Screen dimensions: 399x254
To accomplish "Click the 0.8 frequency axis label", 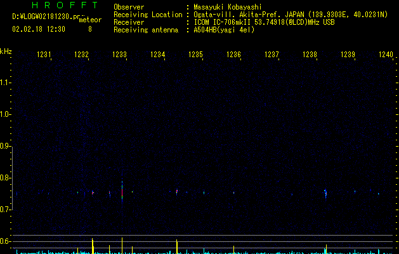I will [x=5, y=178].
